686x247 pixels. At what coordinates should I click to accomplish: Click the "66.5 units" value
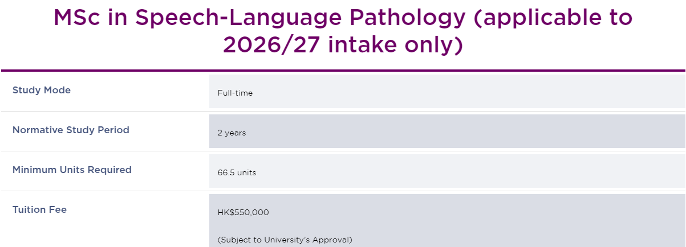point(237,172)
